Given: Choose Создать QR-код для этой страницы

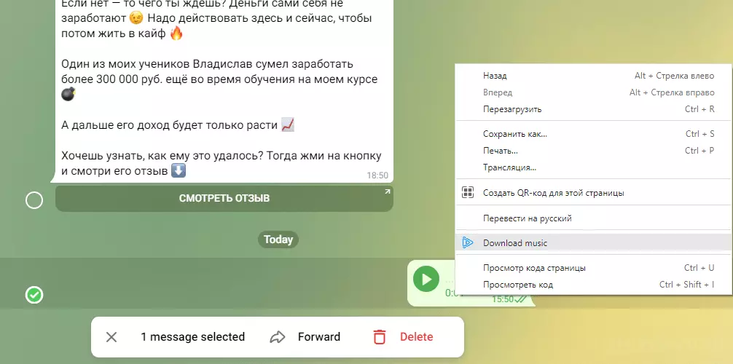Looking at the screenshot, I should pos(594,192).
